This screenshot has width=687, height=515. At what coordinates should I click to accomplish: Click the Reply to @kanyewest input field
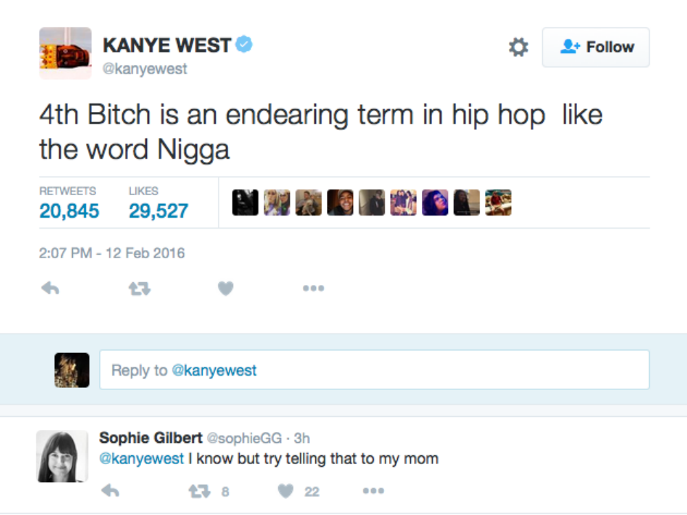pos(374,370)
